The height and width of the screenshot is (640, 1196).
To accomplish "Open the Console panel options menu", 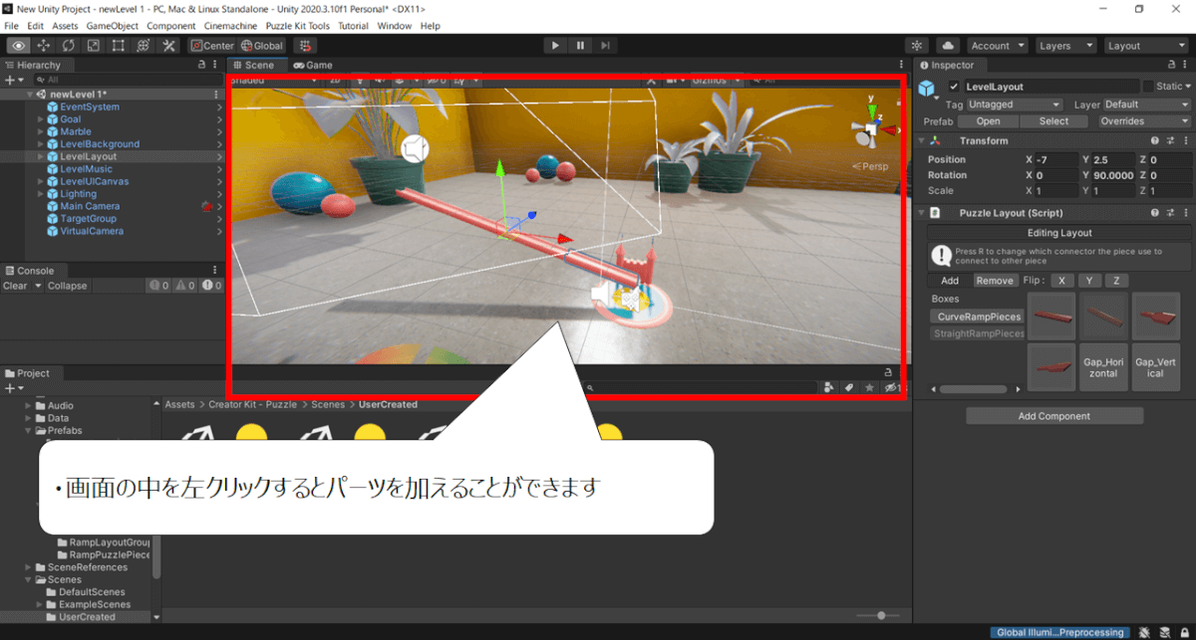I will pyautogui.click(x=215, y=270).
